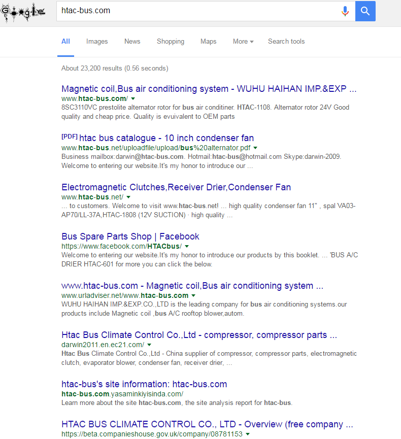Open Electromagnetic Clutches, Receiver Drier result
The width and height of the screenshot is (401, 439).
(x=176, y=187)
